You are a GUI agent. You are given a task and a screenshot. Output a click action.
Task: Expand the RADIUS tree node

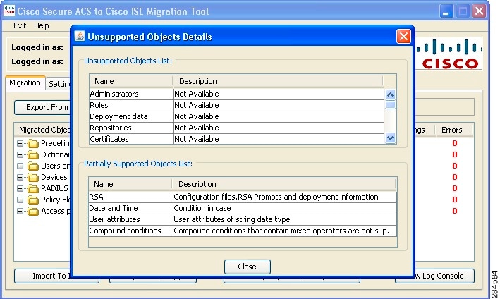[20, 188]
